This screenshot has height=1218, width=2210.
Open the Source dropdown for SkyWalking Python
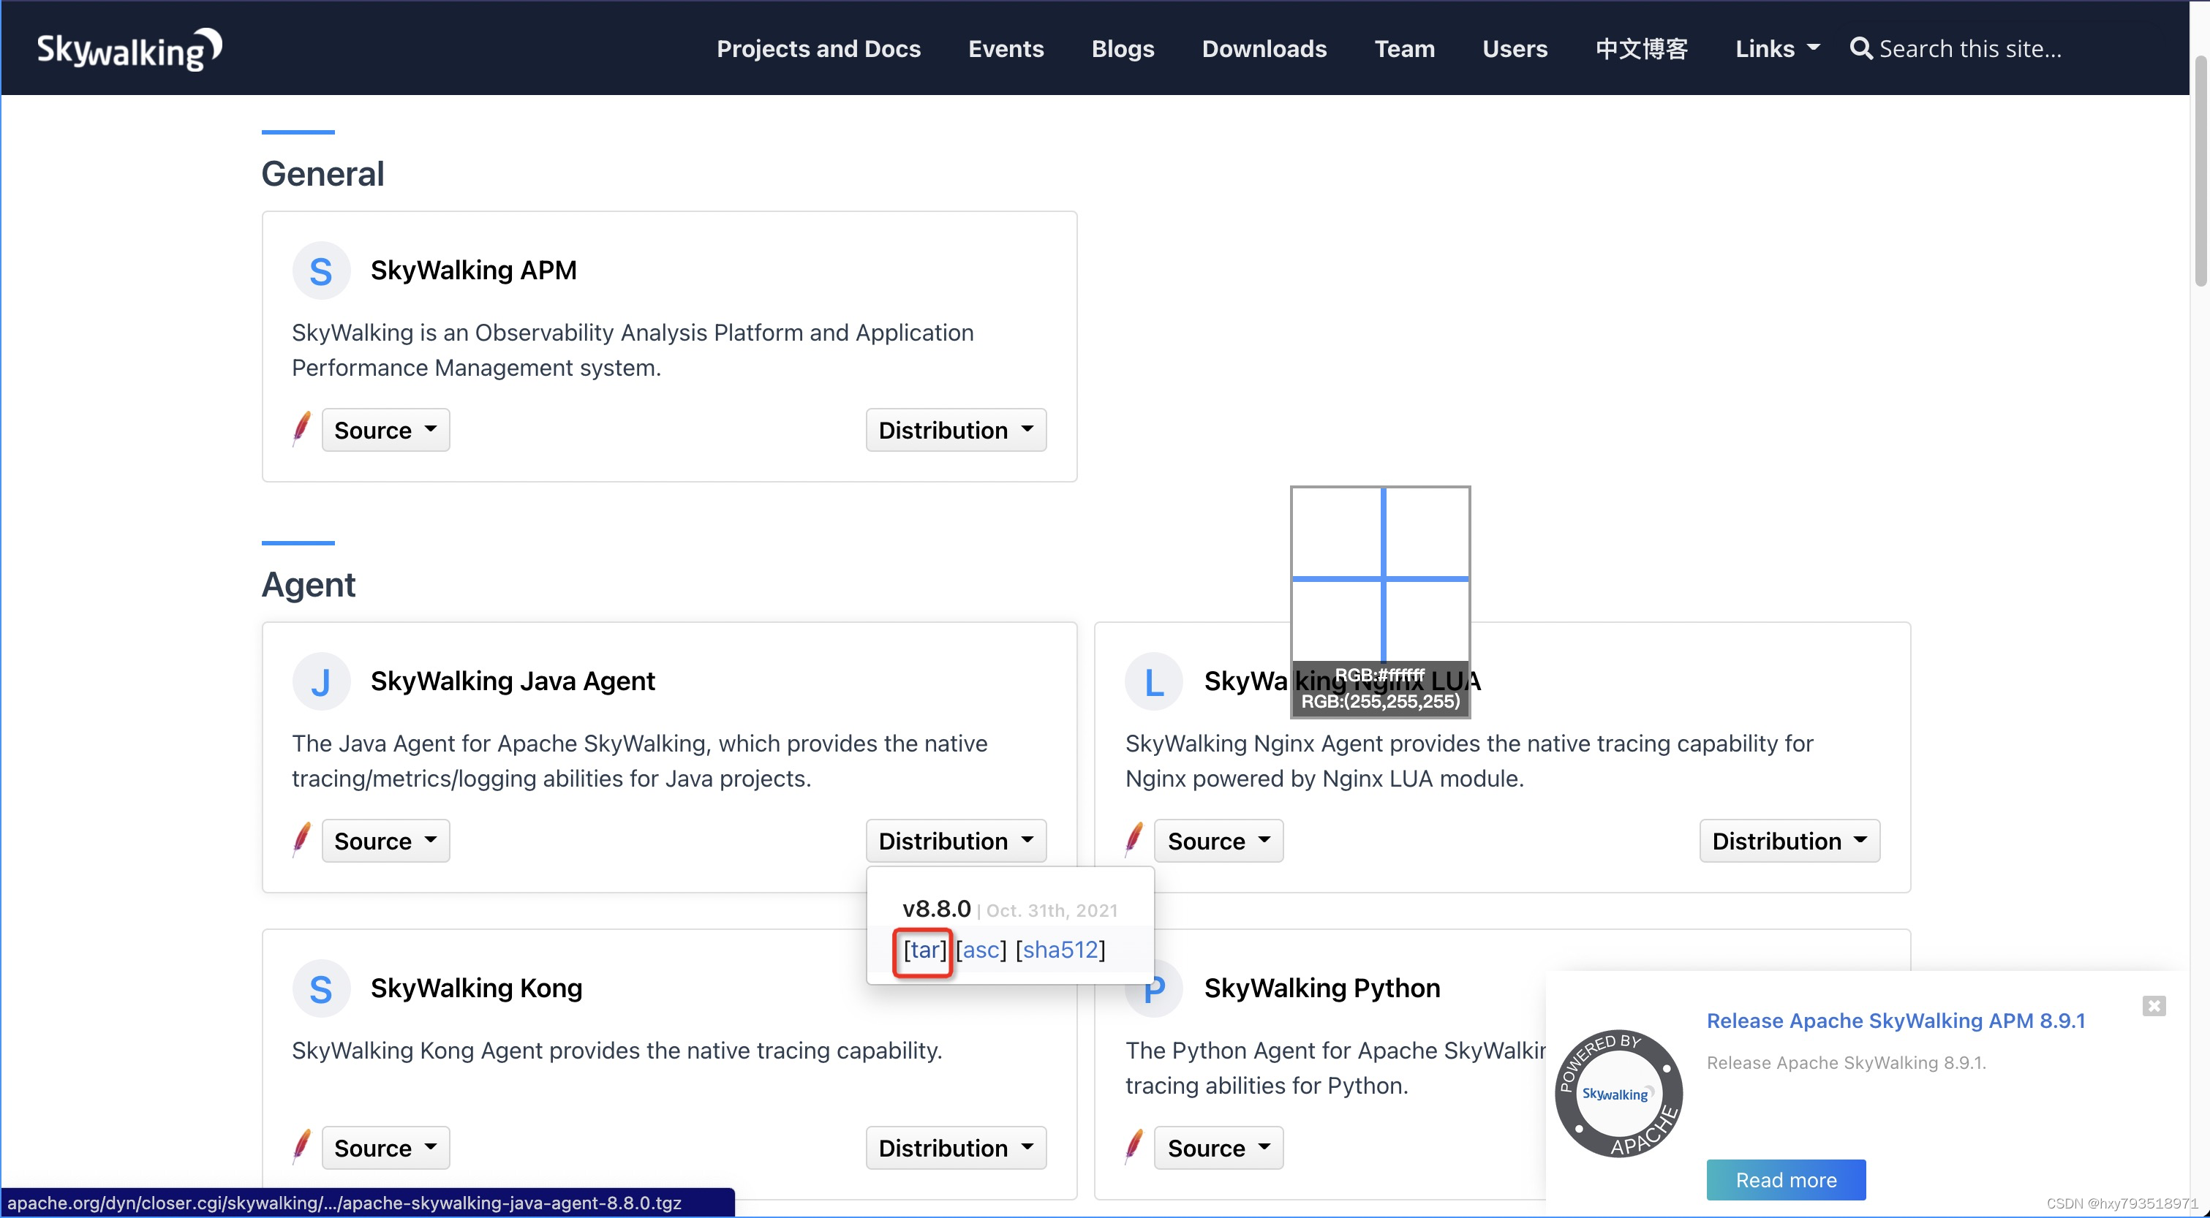pos(1218,1148)
